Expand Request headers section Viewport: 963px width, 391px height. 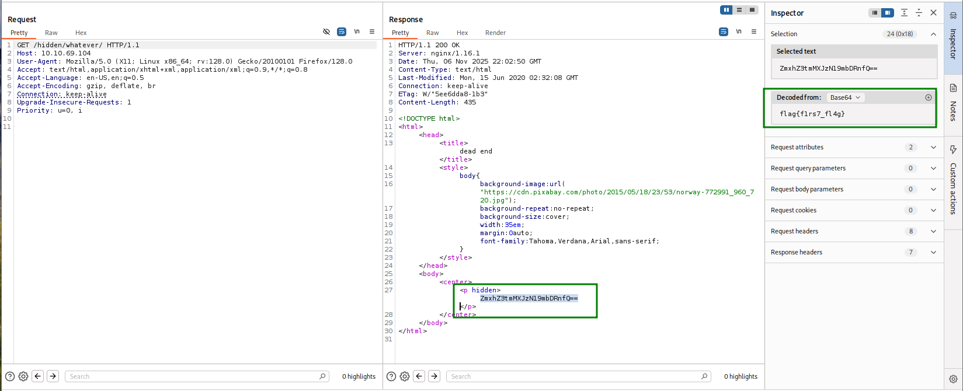click(x=933, y=231)
